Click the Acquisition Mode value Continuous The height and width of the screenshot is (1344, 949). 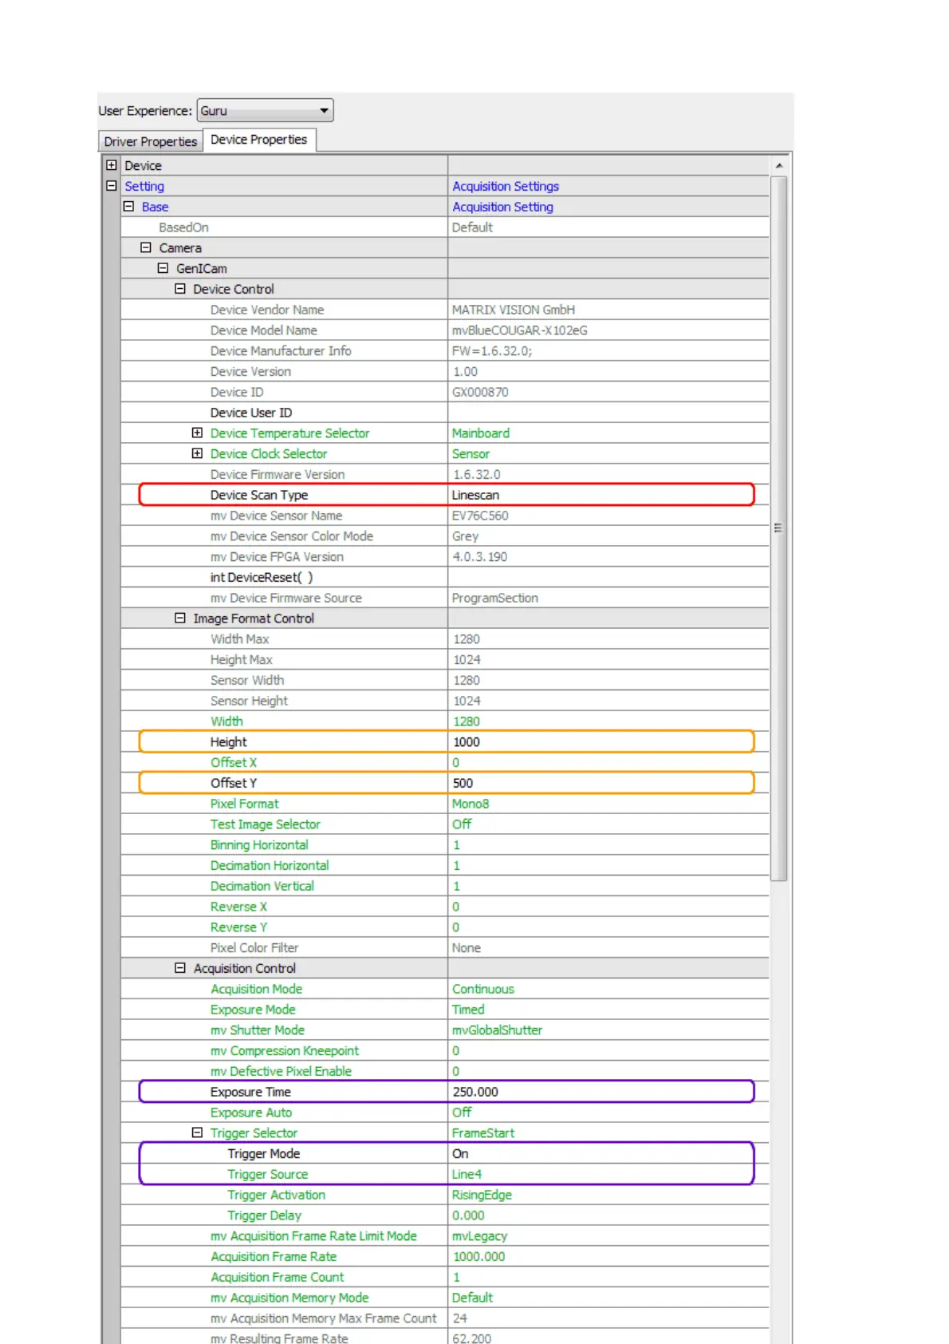pyautogui.click(x=483, y=989)
